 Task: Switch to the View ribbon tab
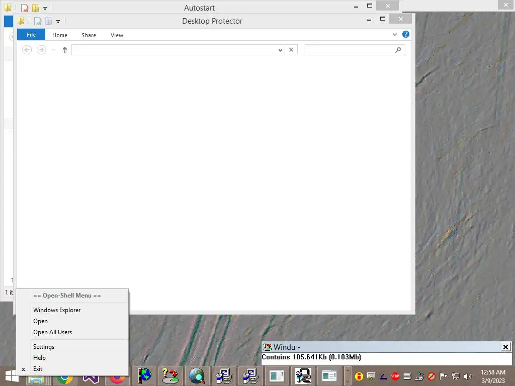117,35
